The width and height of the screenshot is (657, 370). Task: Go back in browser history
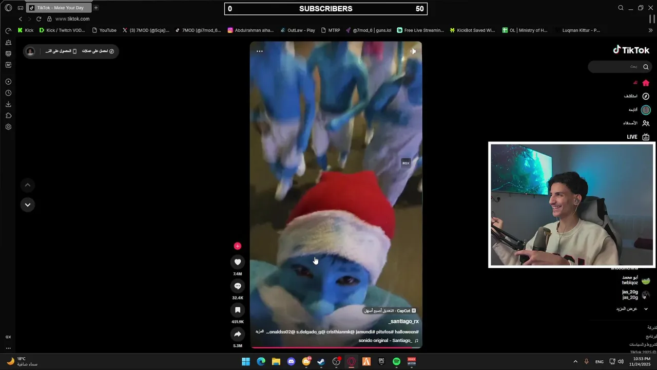pos(21,19)
